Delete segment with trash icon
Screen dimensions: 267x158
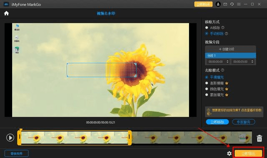pyautogui.click(x=259, y=138)
